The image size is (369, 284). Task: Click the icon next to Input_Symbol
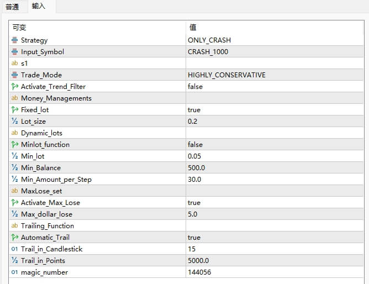click(14, 52)
